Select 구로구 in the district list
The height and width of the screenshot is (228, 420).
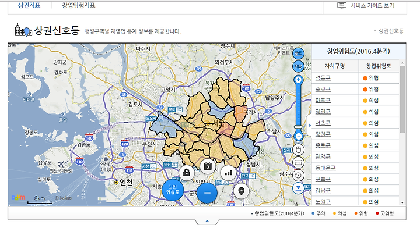pos(323,179)
